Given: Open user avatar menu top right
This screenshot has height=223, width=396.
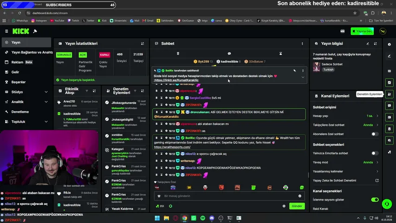Looking at the screenshot, I should pyautogui.click(x=383, y=31).
